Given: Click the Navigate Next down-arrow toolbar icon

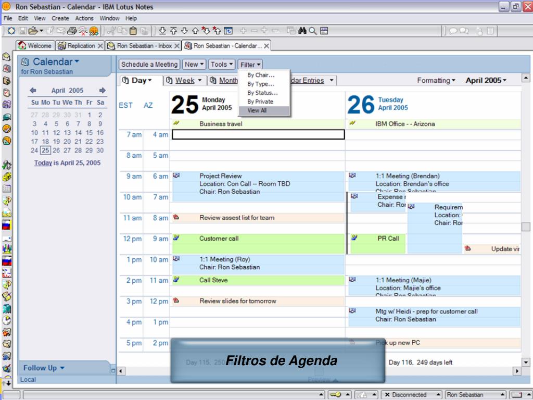Looking at the screenshot, I should [184, 31].
